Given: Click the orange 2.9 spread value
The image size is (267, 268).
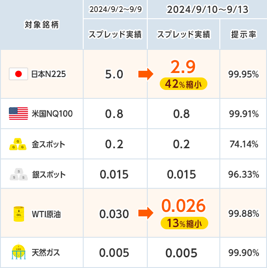Looking at the screenshot, I should click(x=183, y=66).
